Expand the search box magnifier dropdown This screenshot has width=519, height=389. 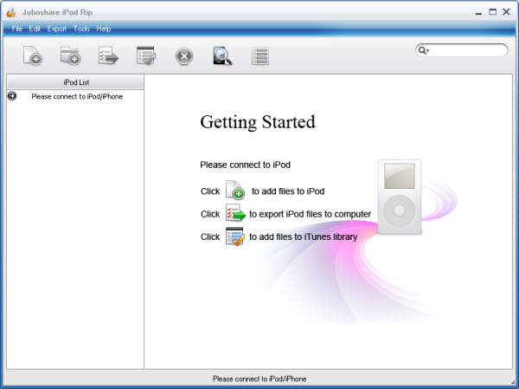click(425, 50)
